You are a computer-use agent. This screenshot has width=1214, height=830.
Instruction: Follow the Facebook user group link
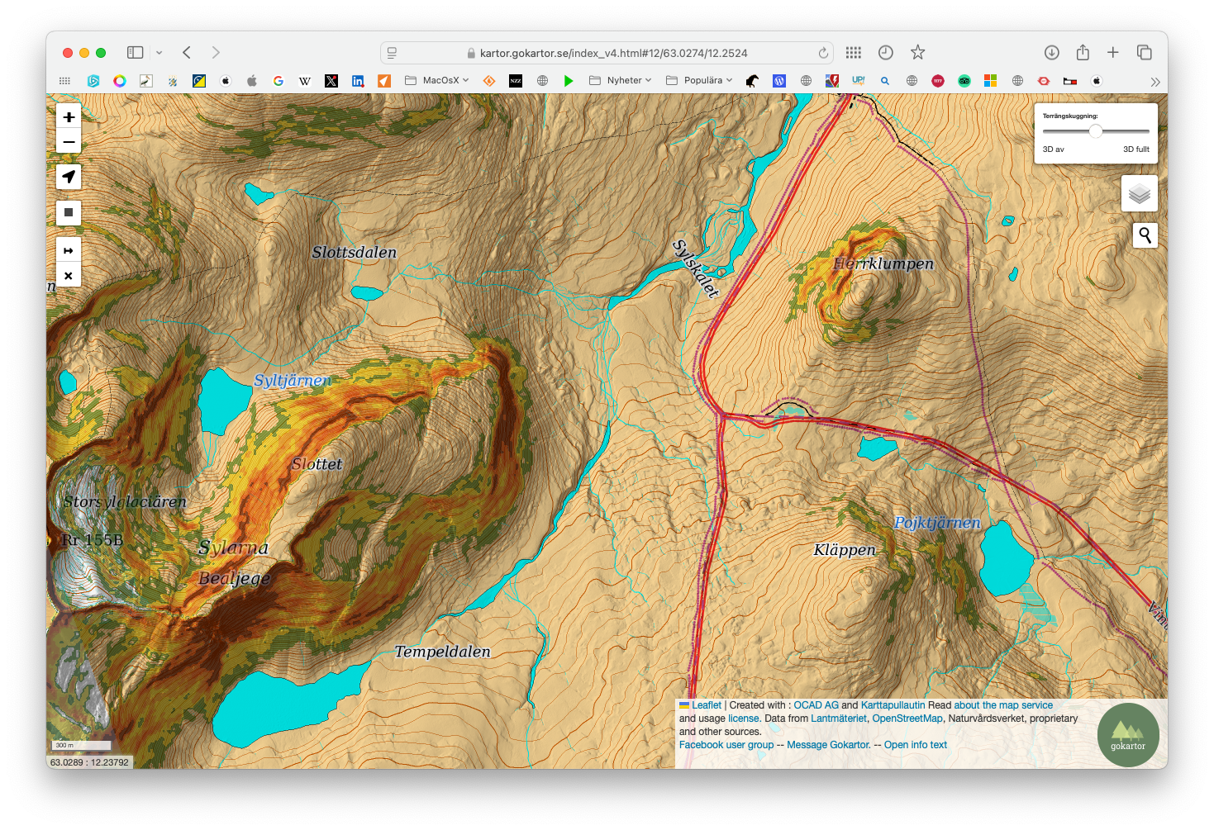pos(726,745)
